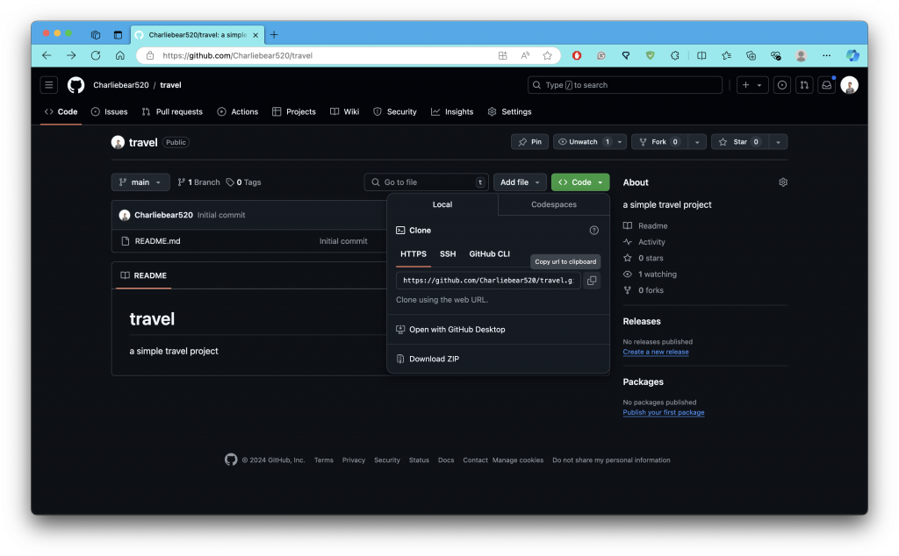
Task: Go to the Actions tab
Action: [x=238, y=111]
